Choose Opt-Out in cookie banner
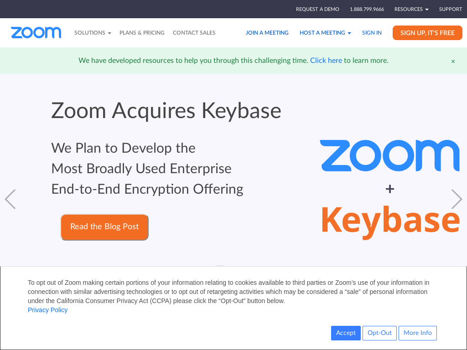 tap(379, 333)
